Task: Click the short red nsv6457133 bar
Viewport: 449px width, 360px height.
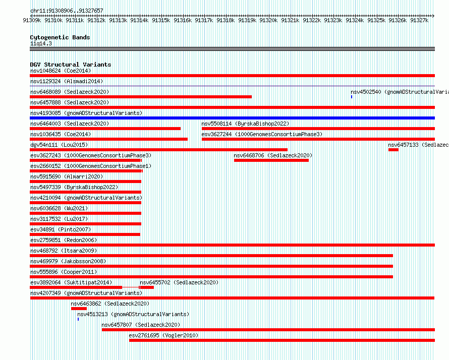Action: (393, 150)
